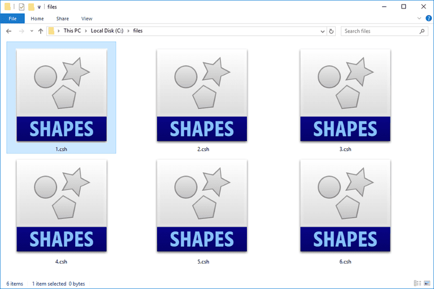The height and width of the screenshot is (289, 434).
Task: Click the 3.csh file name label
Action: pos(345,150)
